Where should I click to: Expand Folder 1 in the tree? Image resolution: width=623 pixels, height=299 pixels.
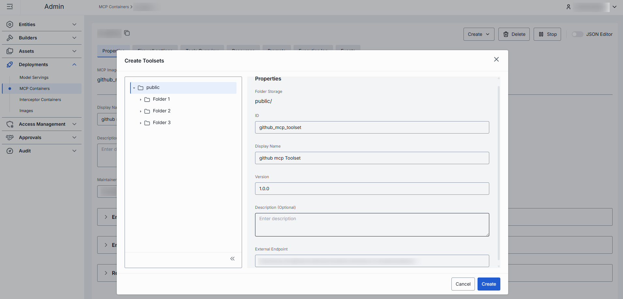point(141,100)
